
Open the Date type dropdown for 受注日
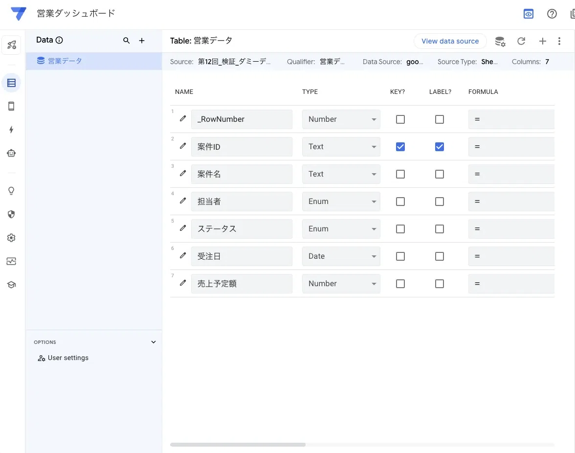(x=341, y=256)
